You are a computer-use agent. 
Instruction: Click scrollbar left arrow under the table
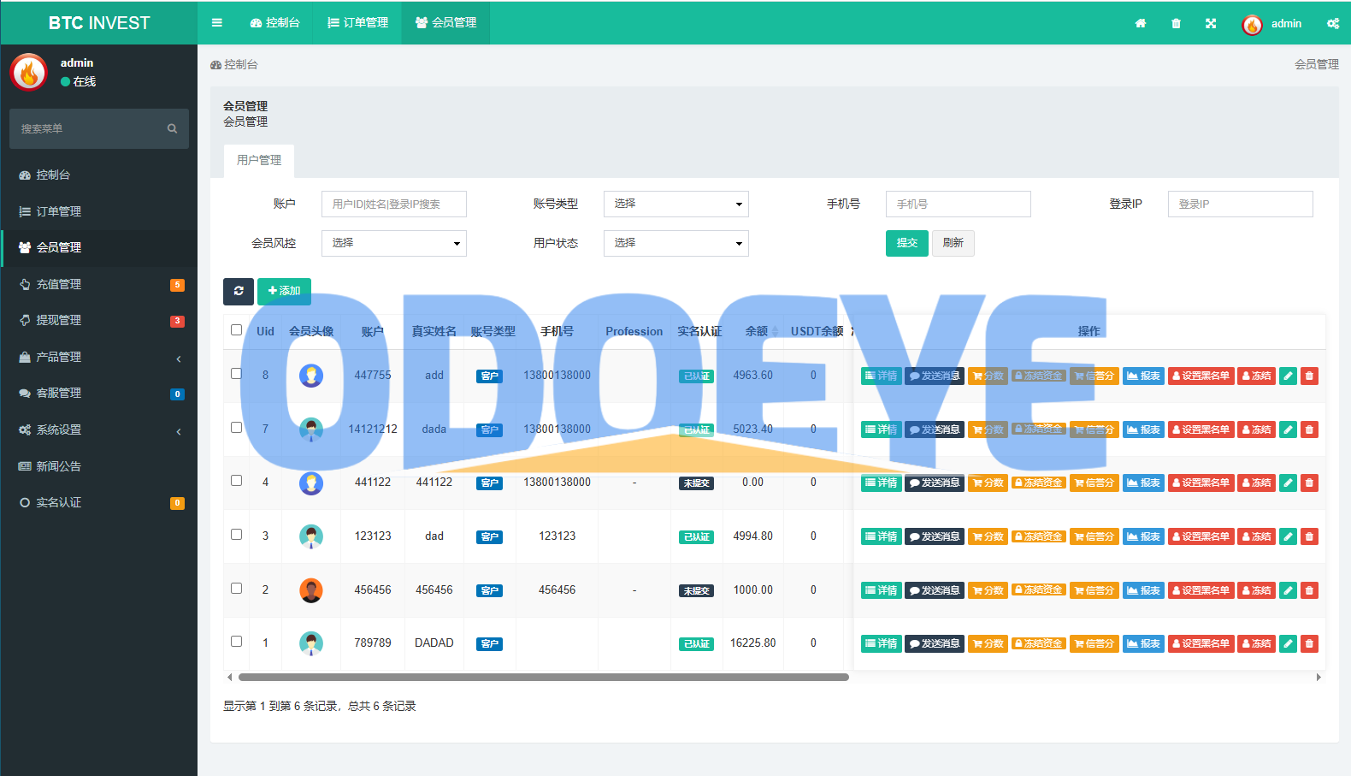tap(229, 677)
